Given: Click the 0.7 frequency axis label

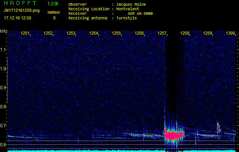Looking at the screenshot, I should [x=3, y=126].
